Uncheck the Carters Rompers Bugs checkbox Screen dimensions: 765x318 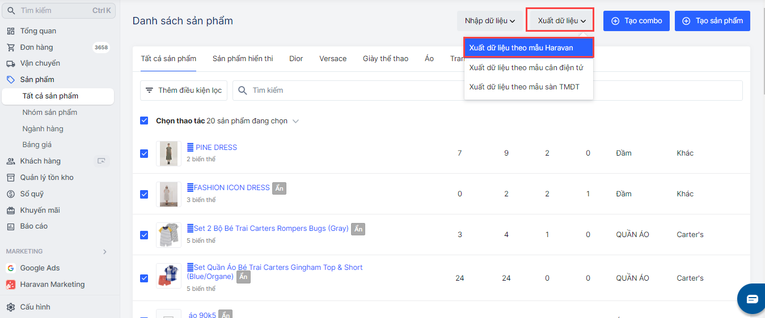coord(144,235)
